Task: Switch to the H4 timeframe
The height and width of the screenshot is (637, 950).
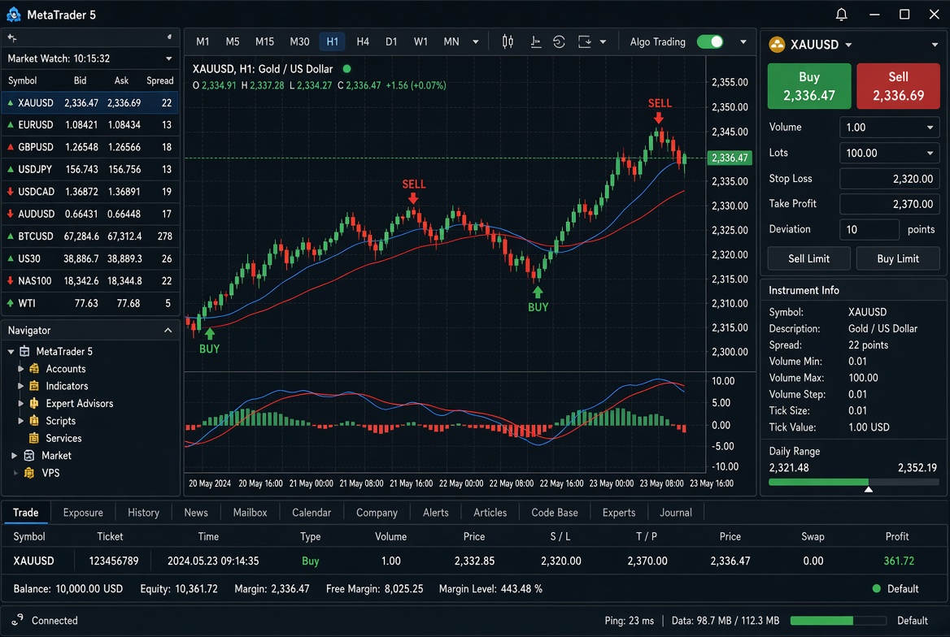Action: 363,41
